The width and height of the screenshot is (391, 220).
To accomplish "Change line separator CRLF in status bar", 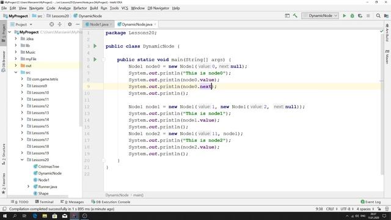I will tap(332, 209).
